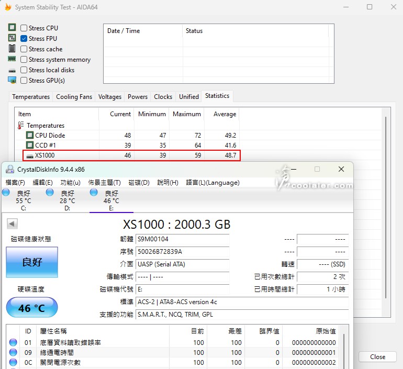Screen dimensions: 403x369
Task: Open the Unified tab
Action: coord(189,97)
